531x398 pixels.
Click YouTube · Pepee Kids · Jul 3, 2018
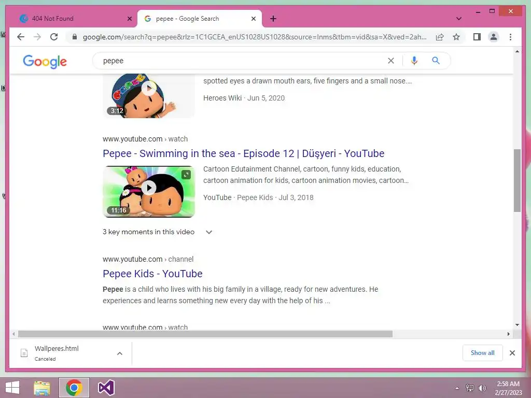(x=258, y=197)
